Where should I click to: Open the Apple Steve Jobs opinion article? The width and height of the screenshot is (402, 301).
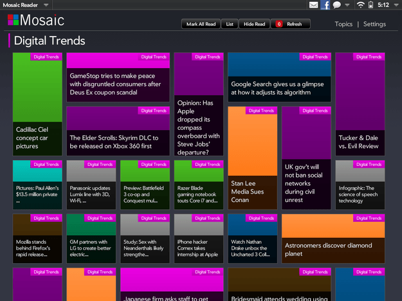click(199, 104)
